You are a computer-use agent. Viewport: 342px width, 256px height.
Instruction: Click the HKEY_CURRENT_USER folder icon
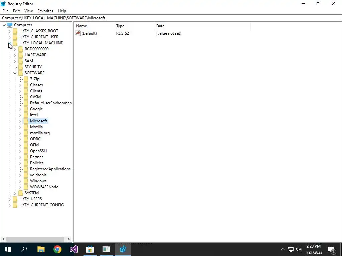click(x=15, y=37)
